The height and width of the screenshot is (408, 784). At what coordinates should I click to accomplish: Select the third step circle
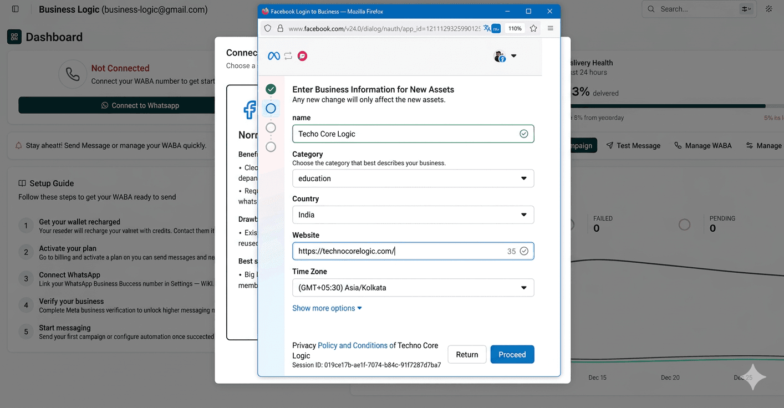(x=271, y=127)
